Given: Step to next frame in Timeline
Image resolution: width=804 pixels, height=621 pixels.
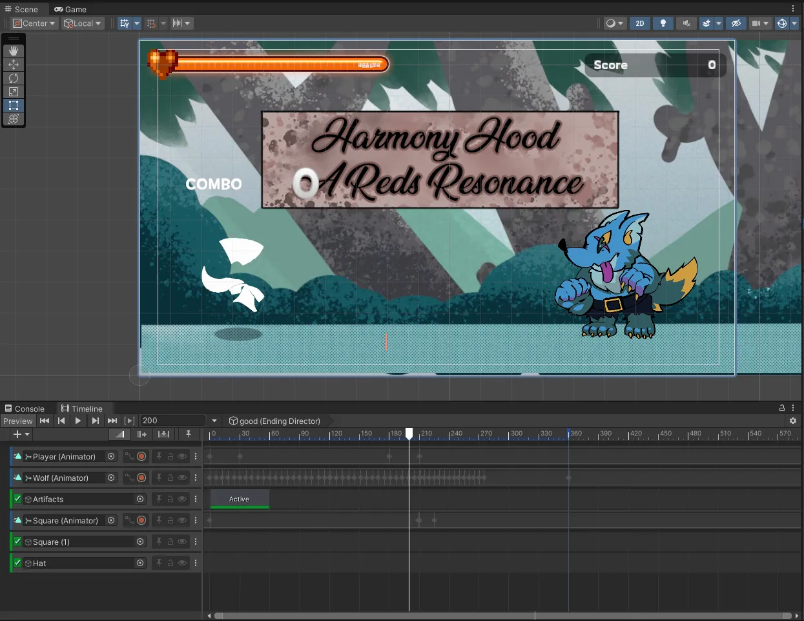Looking at the screenshot, I should tap(96, 421).
